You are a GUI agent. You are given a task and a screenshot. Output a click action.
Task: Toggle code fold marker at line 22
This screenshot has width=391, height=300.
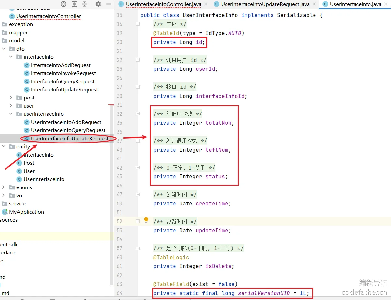[138, 60]
